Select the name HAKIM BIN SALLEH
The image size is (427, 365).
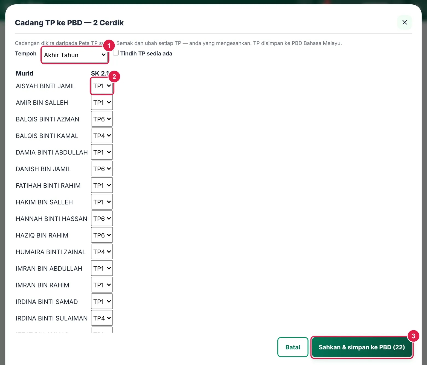(44, 202)
